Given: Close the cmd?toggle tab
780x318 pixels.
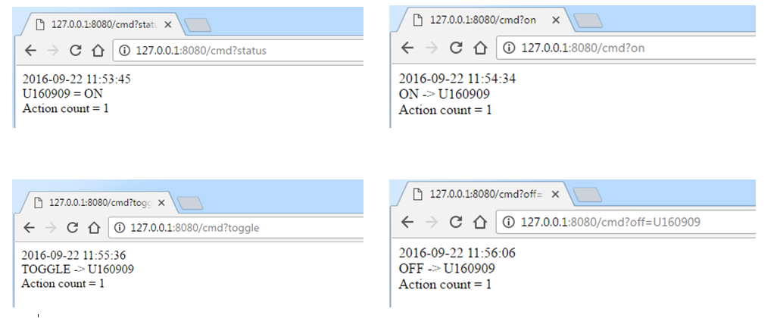Looking at the screenshot, I should click(161, 203).
